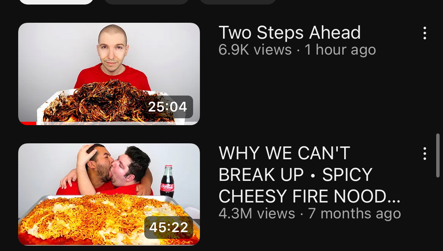The image size is (443, 251).
Task: Click the Coca-Cola bottle in the second thumbnail
Action: click(167, 181)
